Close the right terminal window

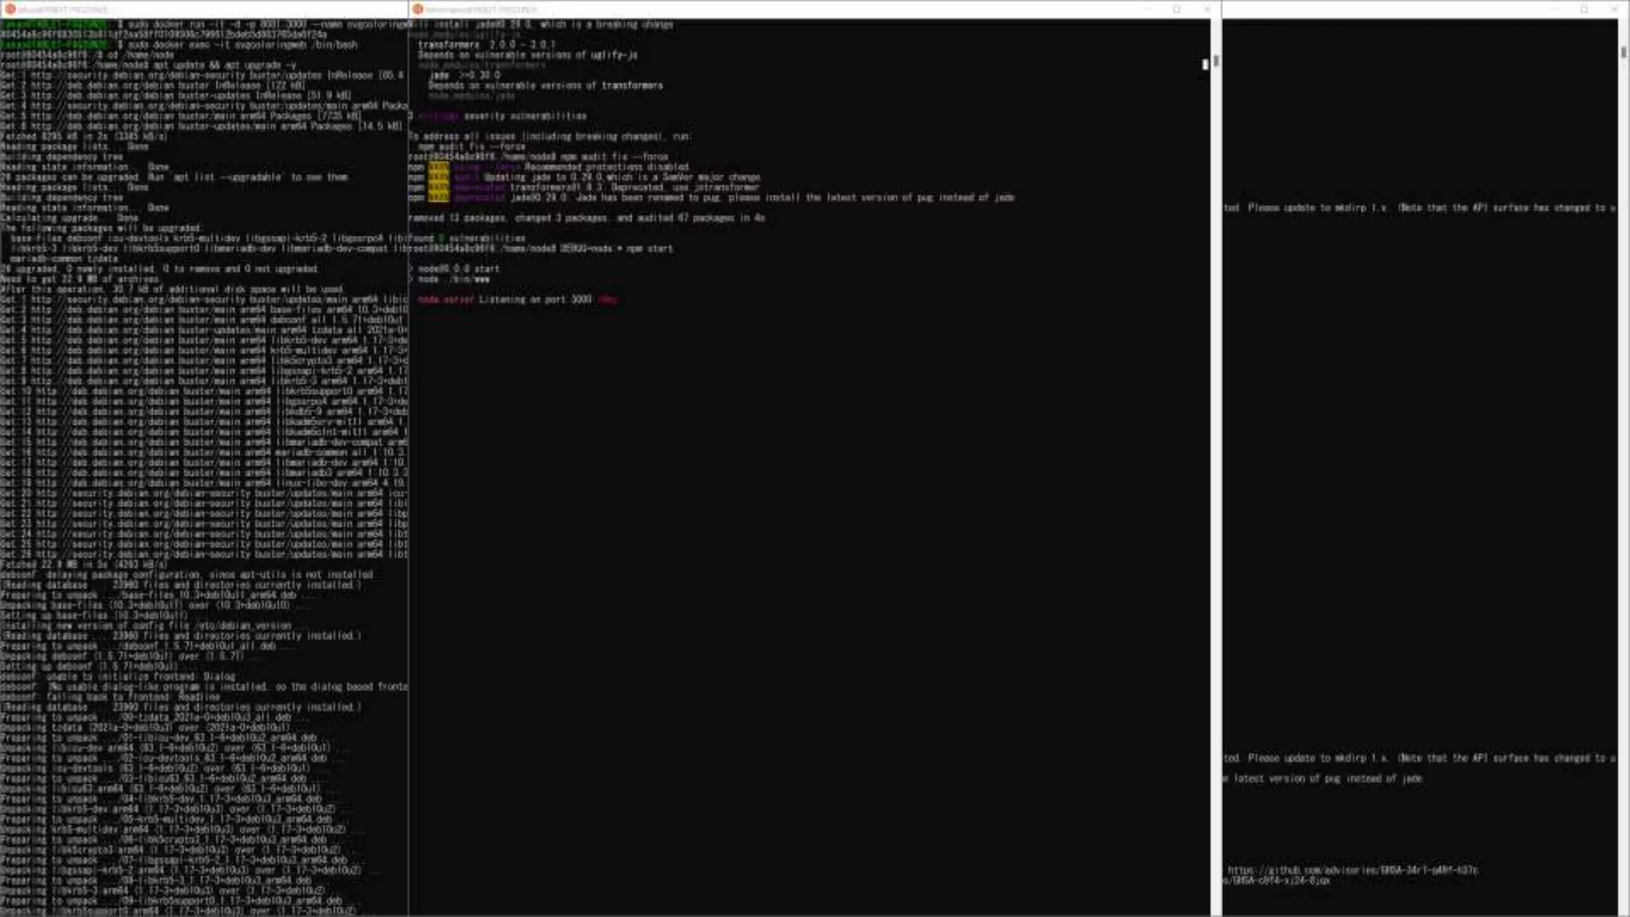[1615, 9]
